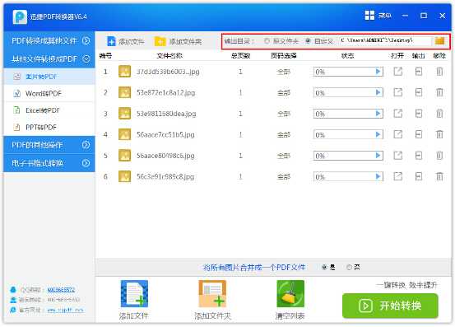455x327 pixels.
Task: Remove 53e981168bdea.jpg with trash icon
Action: tap(439, 114)
